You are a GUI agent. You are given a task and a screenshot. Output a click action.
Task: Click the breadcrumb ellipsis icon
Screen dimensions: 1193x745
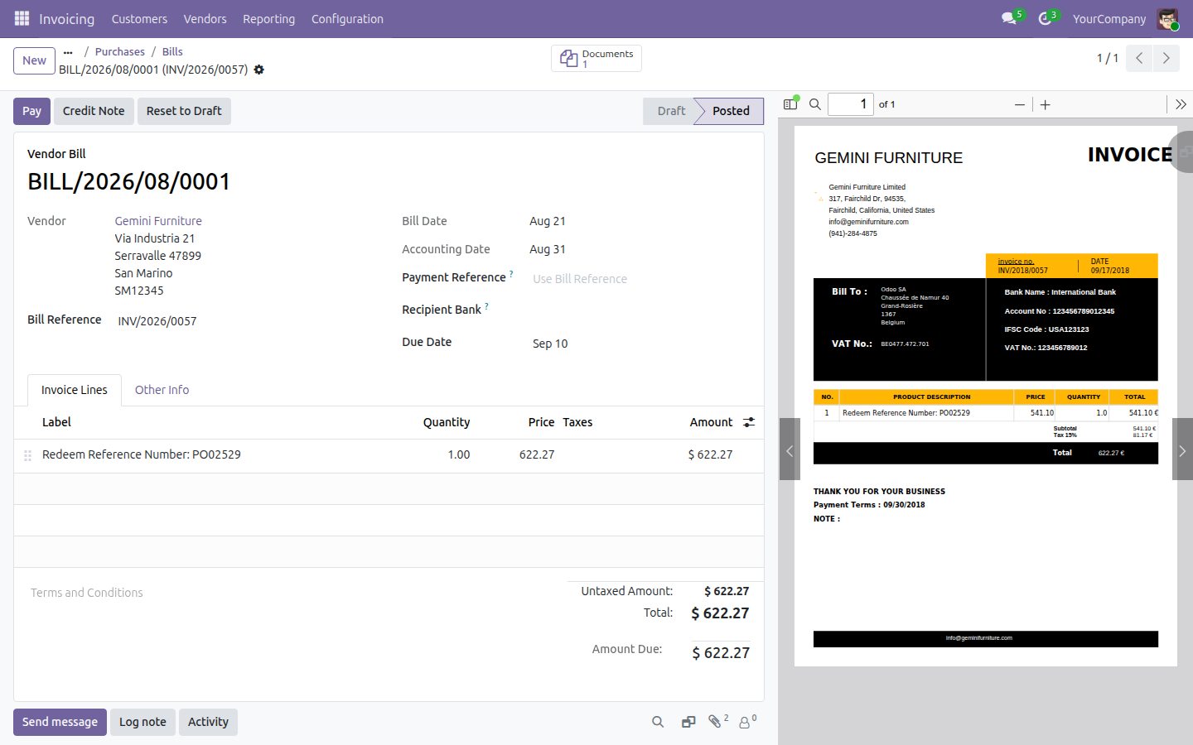pos(68,52)
